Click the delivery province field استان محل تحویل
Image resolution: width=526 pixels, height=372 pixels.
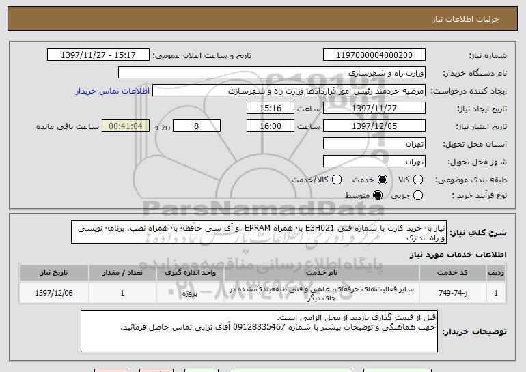(374, 144)
